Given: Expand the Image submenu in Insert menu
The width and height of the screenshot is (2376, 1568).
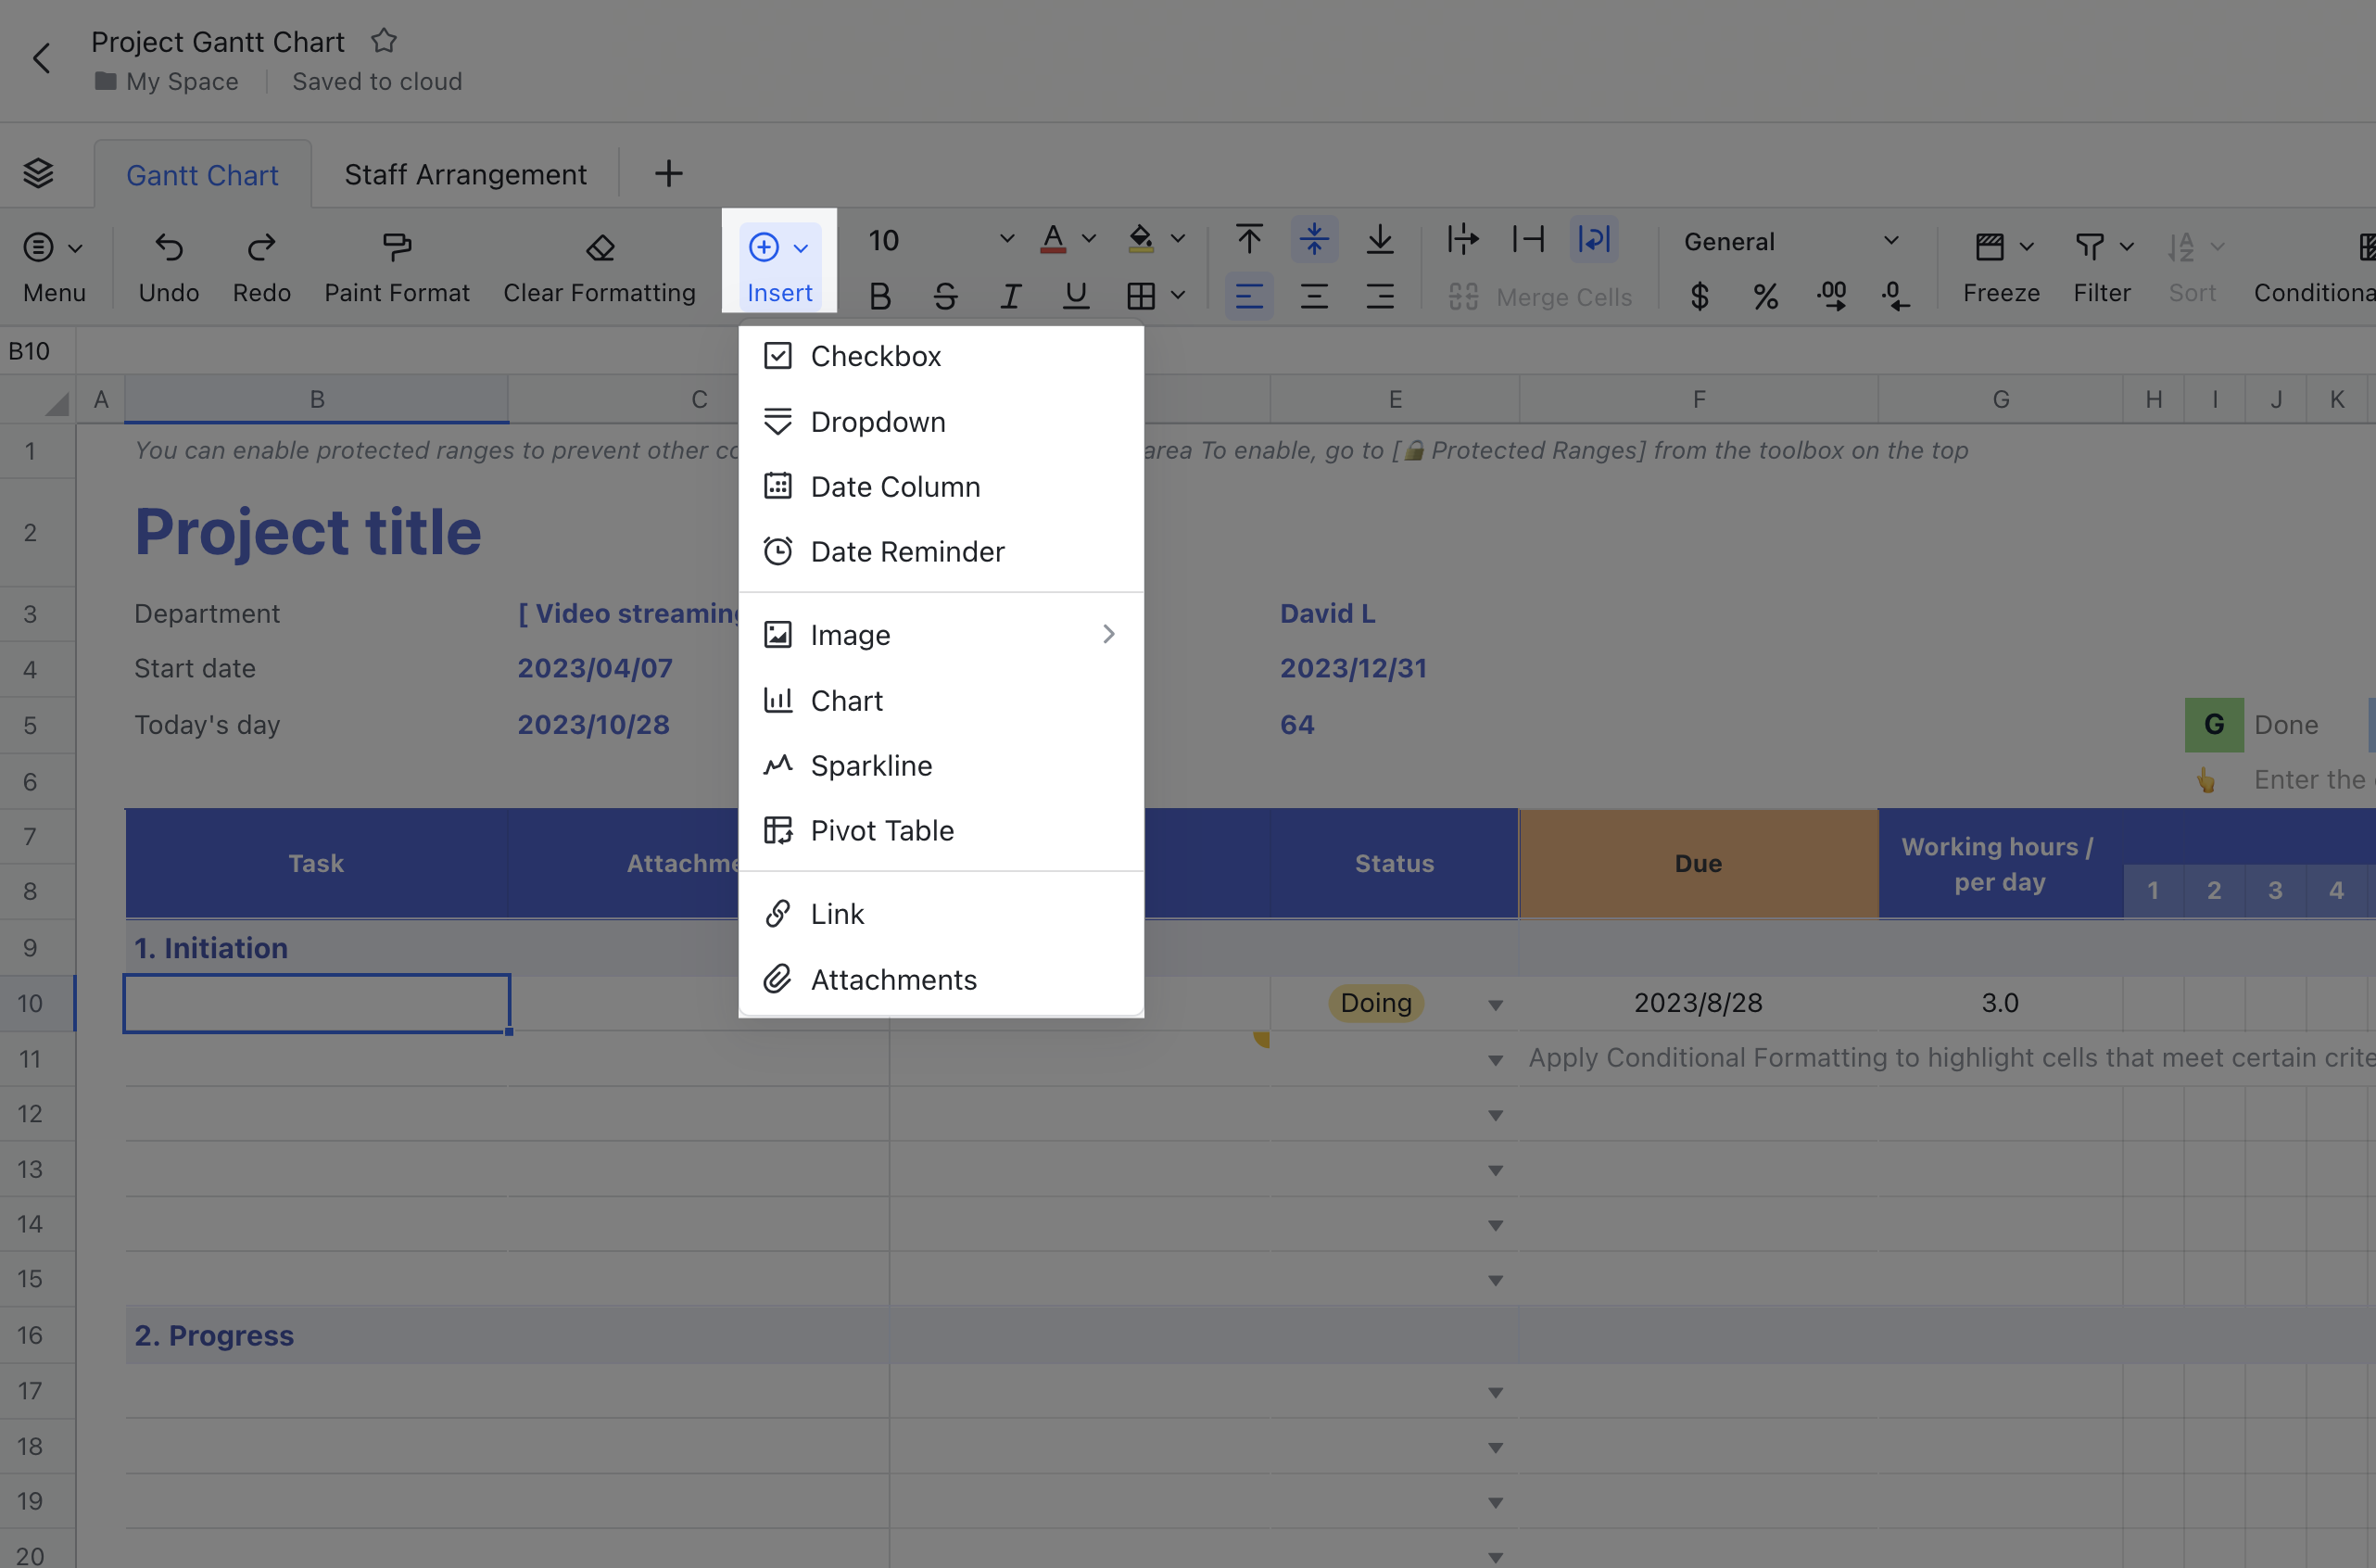Looking at the screenshot, I should (x=1108, y=634).
